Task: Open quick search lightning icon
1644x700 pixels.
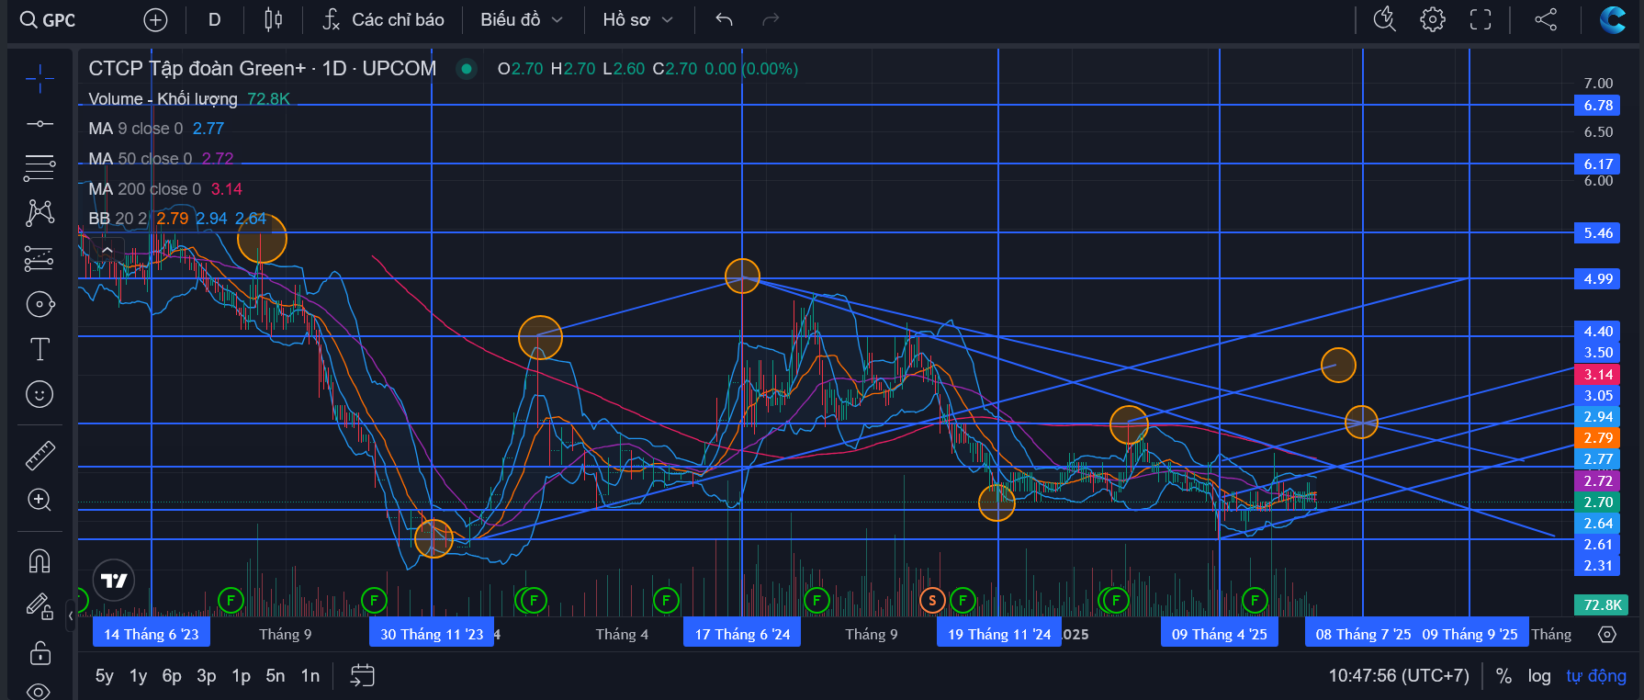Action: (1384, 19)
